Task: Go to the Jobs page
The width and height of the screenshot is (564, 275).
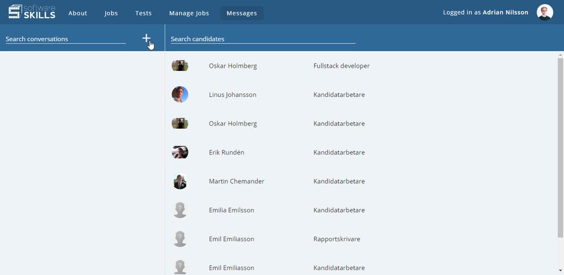Action: (111, 13)
